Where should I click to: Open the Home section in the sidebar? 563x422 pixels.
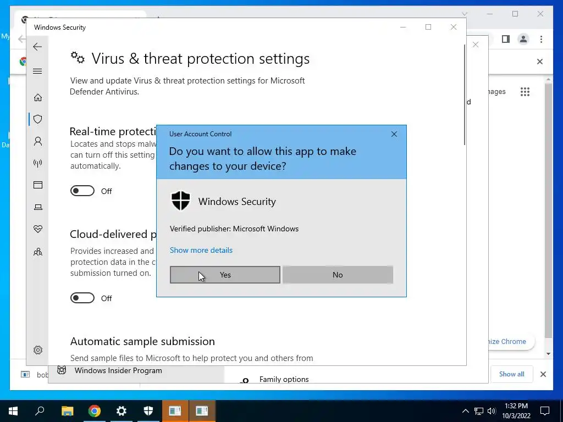coord(38,98)
